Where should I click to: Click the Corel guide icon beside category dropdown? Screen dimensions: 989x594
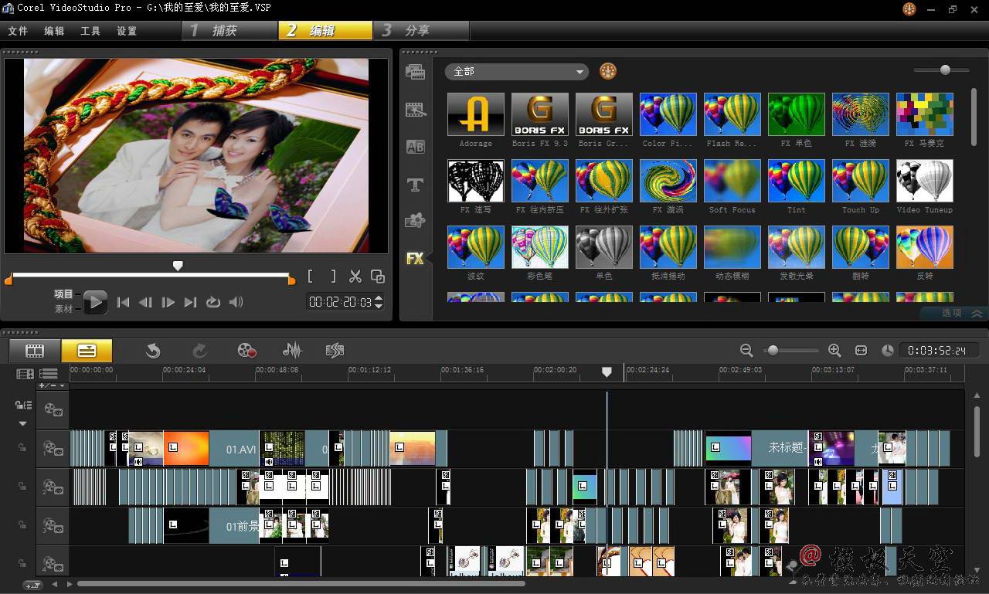(x=608, y=71)
